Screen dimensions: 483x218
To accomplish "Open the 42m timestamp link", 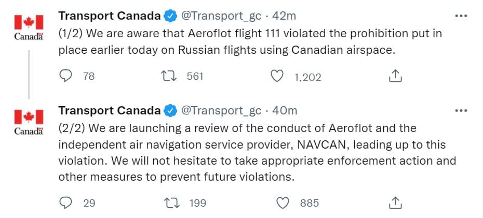I will click(x=284, y=16).
